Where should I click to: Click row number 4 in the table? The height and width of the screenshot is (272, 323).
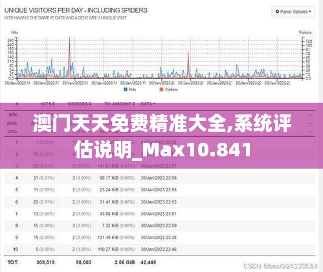(17, 178)
